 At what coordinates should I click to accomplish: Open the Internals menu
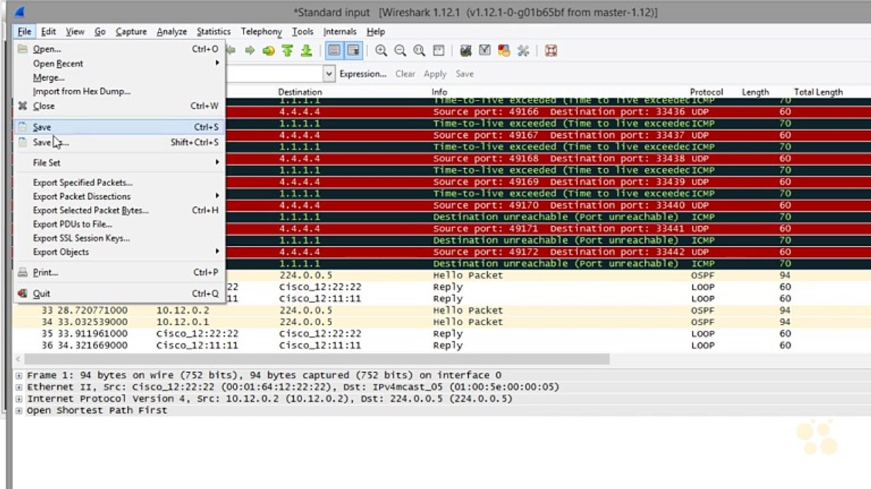coord(340,31)
